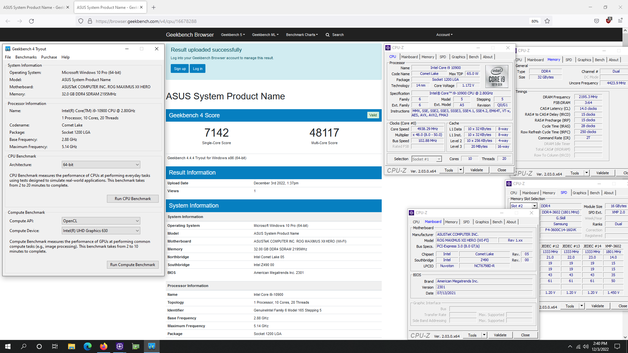Click Run CPU Benchmark button
The image size is (628, 353).
click(133, 199)
